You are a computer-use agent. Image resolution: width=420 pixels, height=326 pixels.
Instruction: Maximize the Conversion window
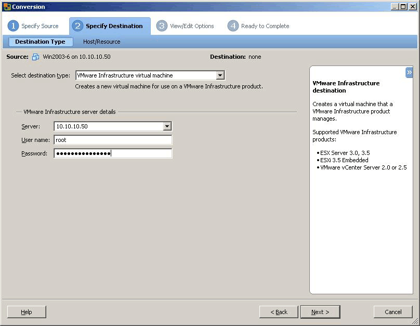403,7
